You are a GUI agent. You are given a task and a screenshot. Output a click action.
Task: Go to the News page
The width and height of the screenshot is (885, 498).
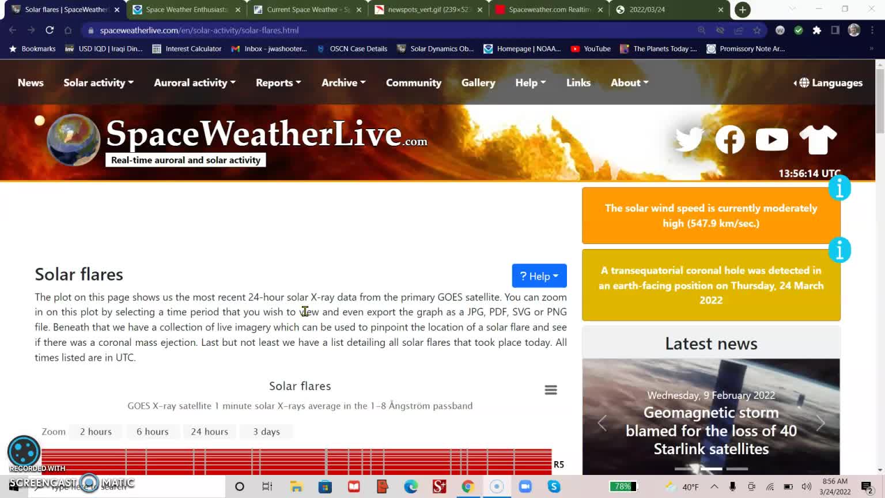(x=31, y=82)
